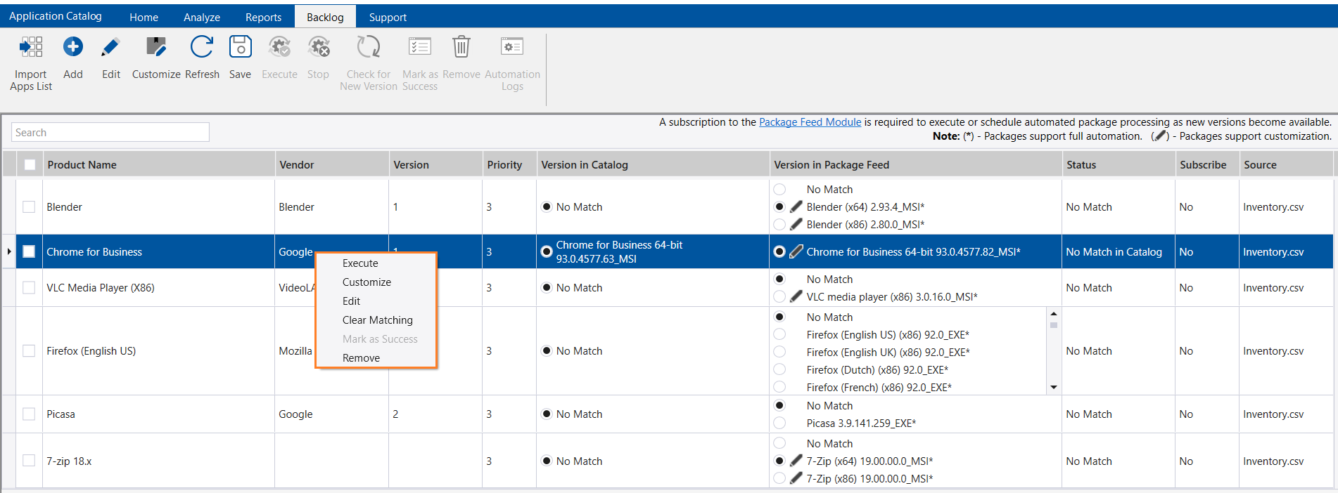Click the Edit pencil toolbar icon
Screen dimensions: 1338x493
coord(110,48)
